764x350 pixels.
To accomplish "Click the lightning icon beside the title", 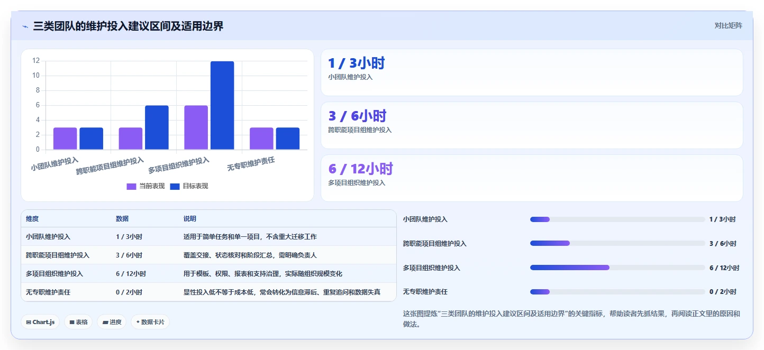I will 25,26.
